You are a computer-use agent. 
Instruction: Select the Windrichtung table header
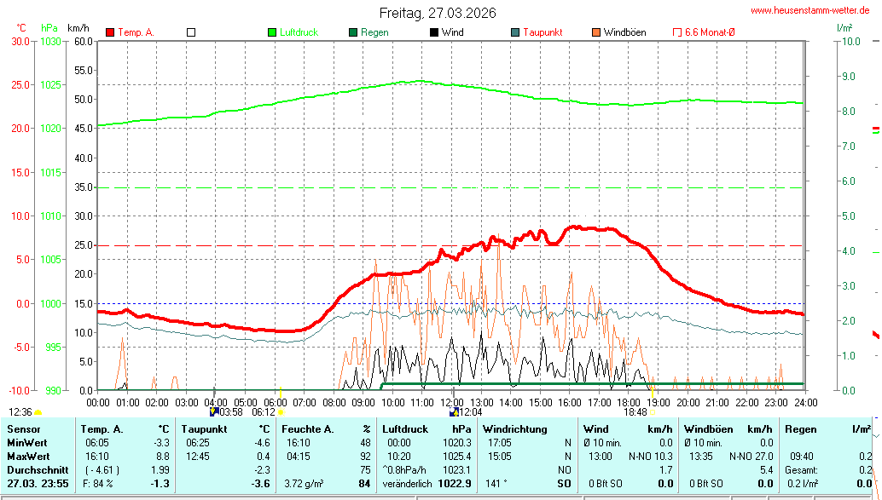(515, 429)
